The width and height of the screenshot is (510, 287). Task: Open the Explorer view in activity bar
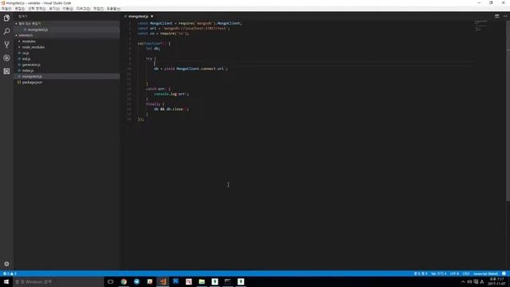(x=6, y=18)
